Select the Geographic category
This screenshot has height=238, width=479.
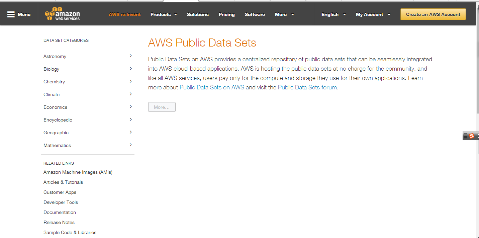(x=56, y=133)
